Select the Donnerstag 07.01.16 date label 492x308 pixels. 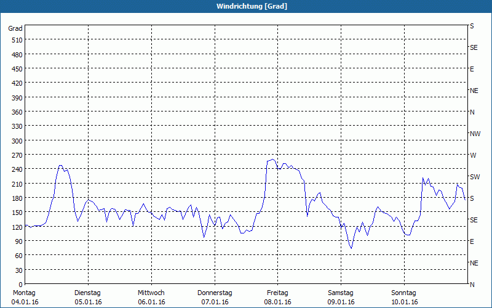pos(215,298)
